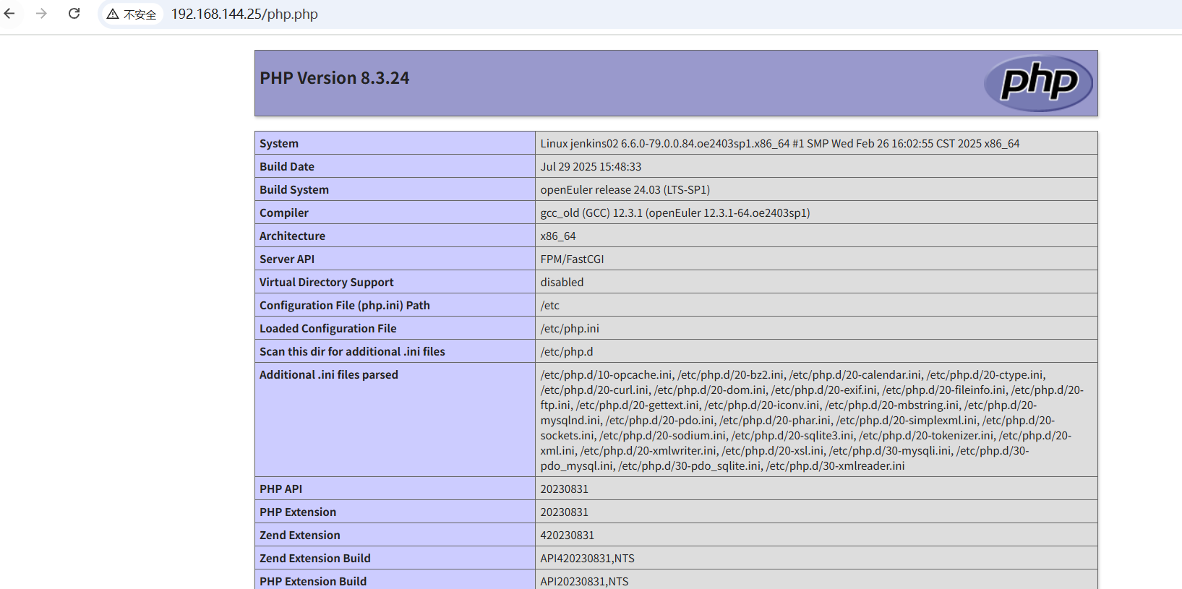Click the Additional .ini files parsed label
The width and height of the screenshot is (1182, 589).
pyautogui.click(x=329, y=375)
